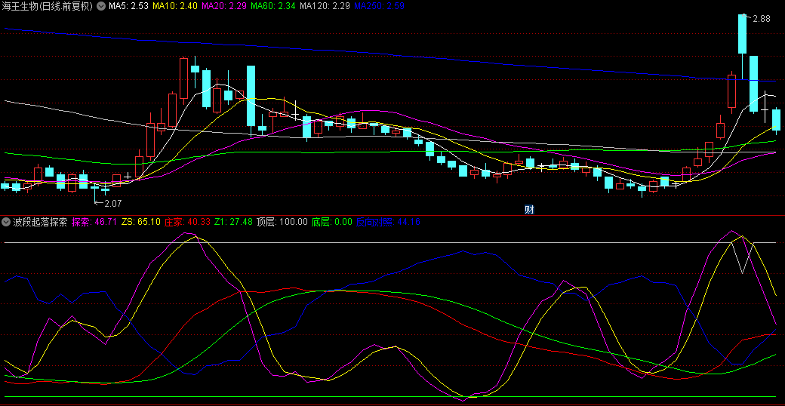The height and width of the screenshot is (406, 785).
Task: Expand the 波段起落探索 indicator dropdown arrow
Action: [6, 222]
